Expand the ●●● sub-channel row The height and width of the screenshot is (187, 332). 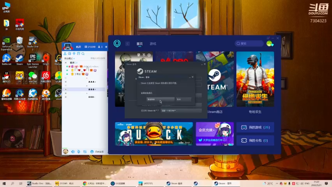pos(66,97)
